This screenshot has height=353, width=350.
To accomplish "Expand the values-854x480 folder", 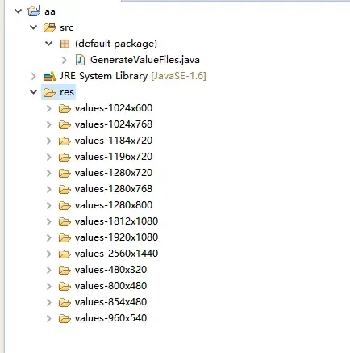I will [49, 302].
